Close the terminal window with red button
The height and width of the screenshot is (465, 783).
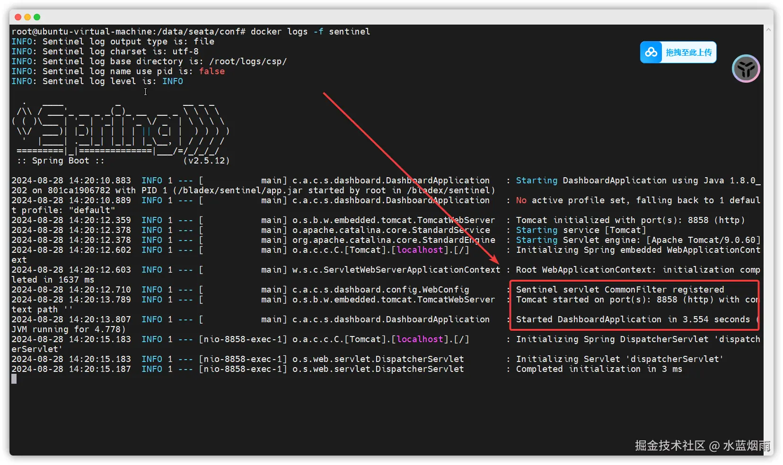[18, 17]
